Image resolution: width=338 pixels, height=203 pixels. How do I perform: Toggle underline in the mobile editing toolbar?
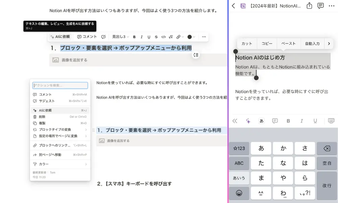click(x=315, y=121)
